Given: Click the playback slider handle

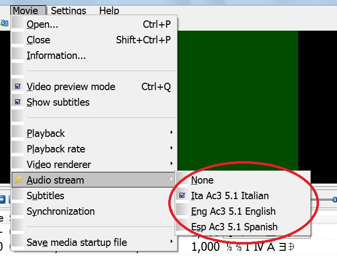Looking at the screenshot, I should coord(334,200).
